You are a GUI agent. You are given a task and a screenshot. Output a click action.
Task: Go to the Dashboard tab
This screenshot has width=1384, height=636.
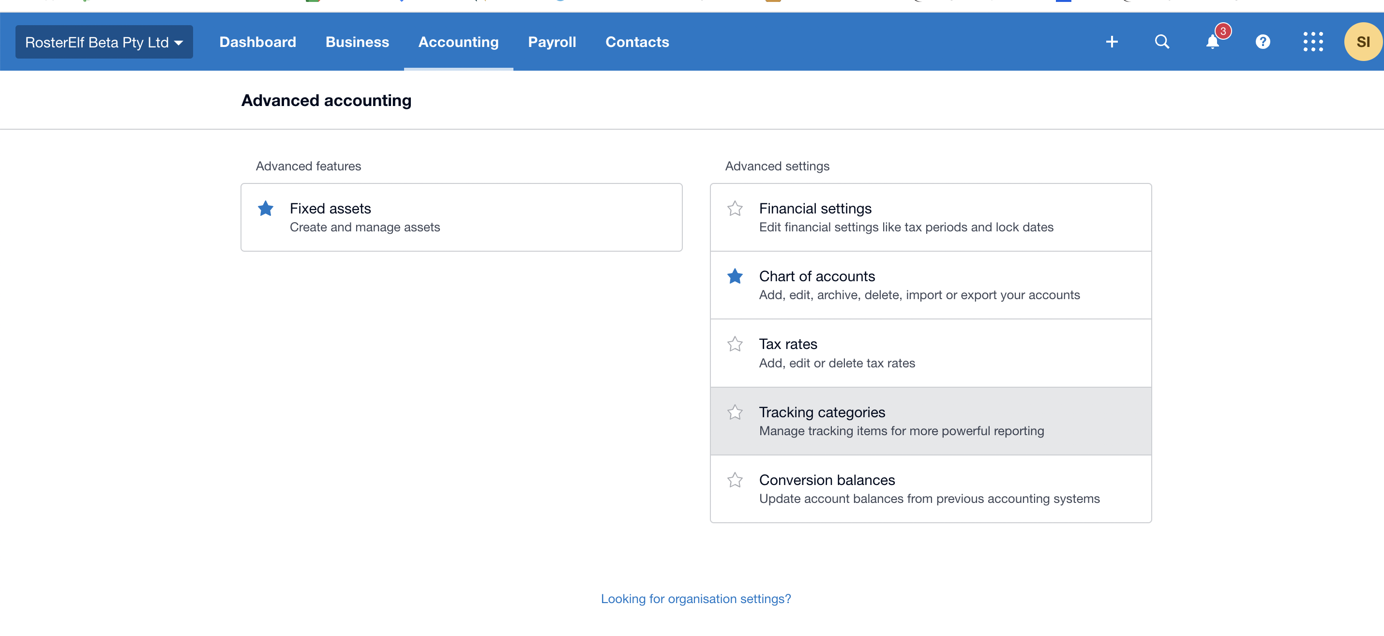pos(258,42)
